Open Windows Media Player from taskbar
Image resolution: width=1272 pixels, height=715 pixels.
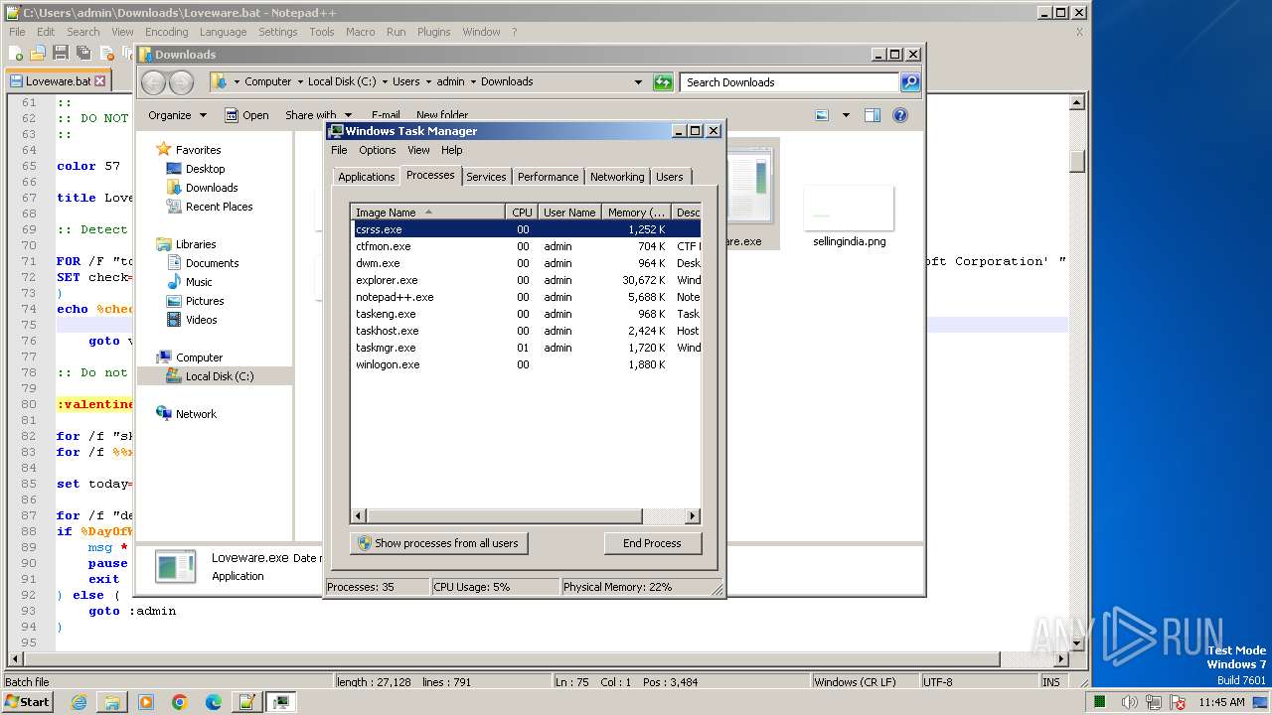point(146,702)
